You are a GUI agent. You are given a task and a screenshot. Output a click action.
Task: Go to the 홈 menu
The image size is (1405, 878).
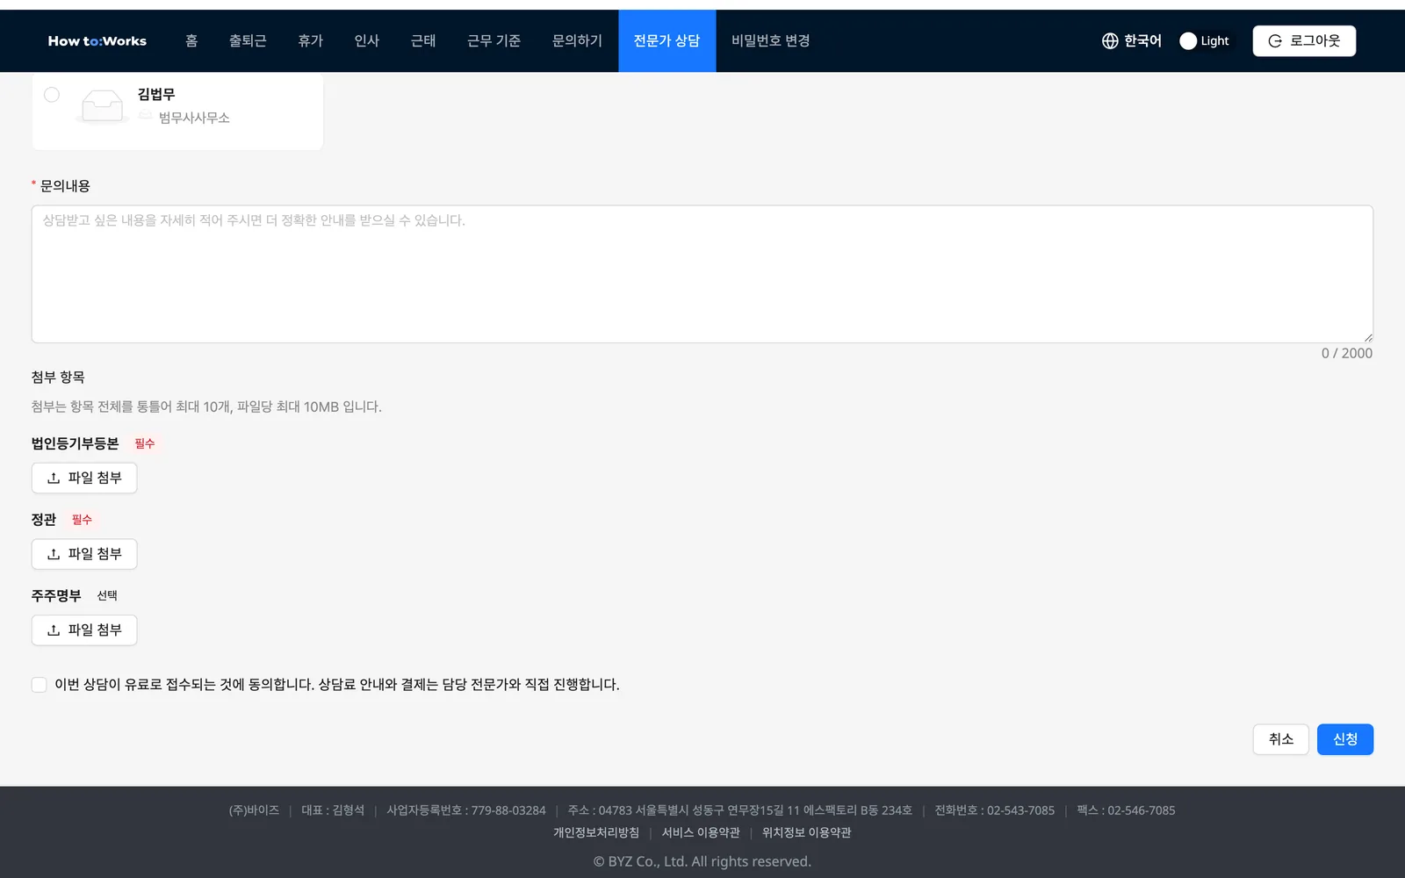pos(191,41)
